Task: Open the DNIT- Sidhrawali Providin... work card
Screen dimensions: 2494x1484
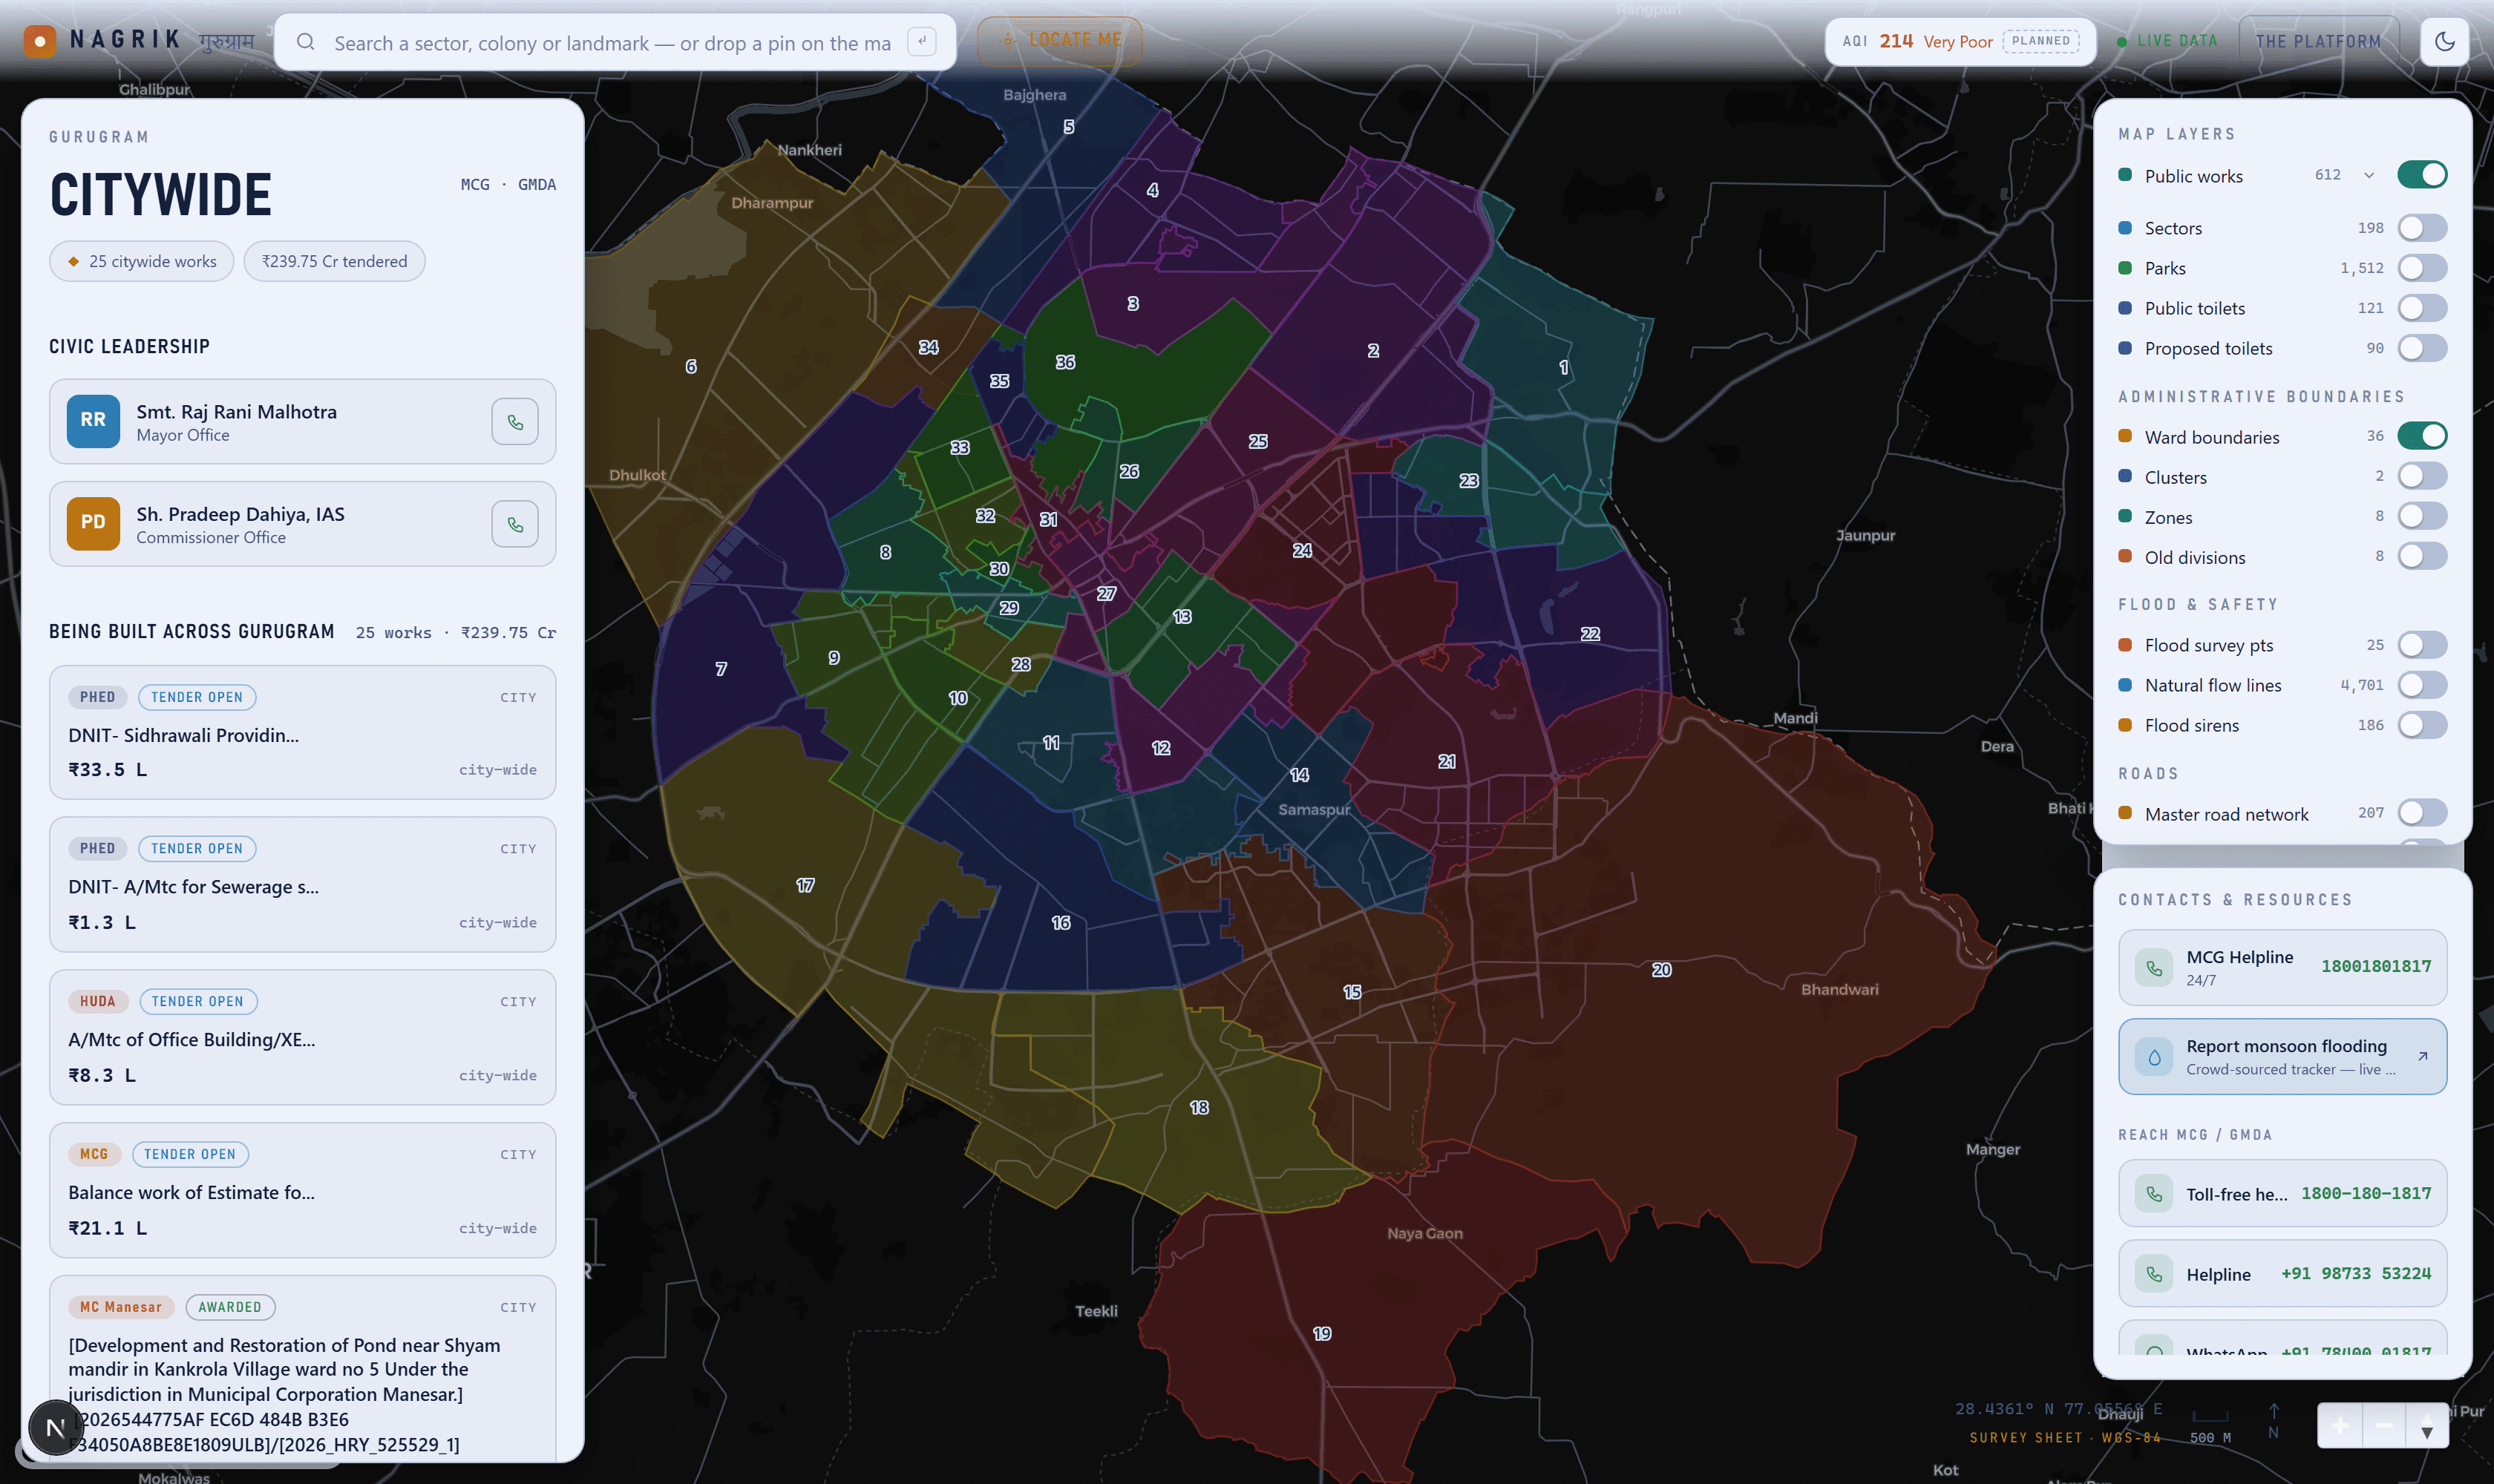Action: [x=302, y=732]
